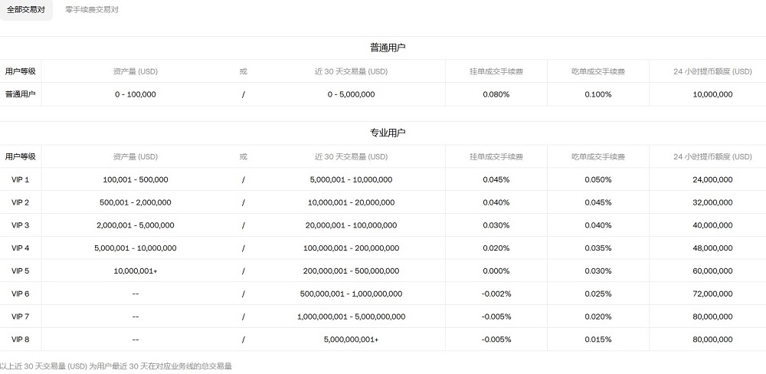Open the 零手续费交易对 tab

92,10
